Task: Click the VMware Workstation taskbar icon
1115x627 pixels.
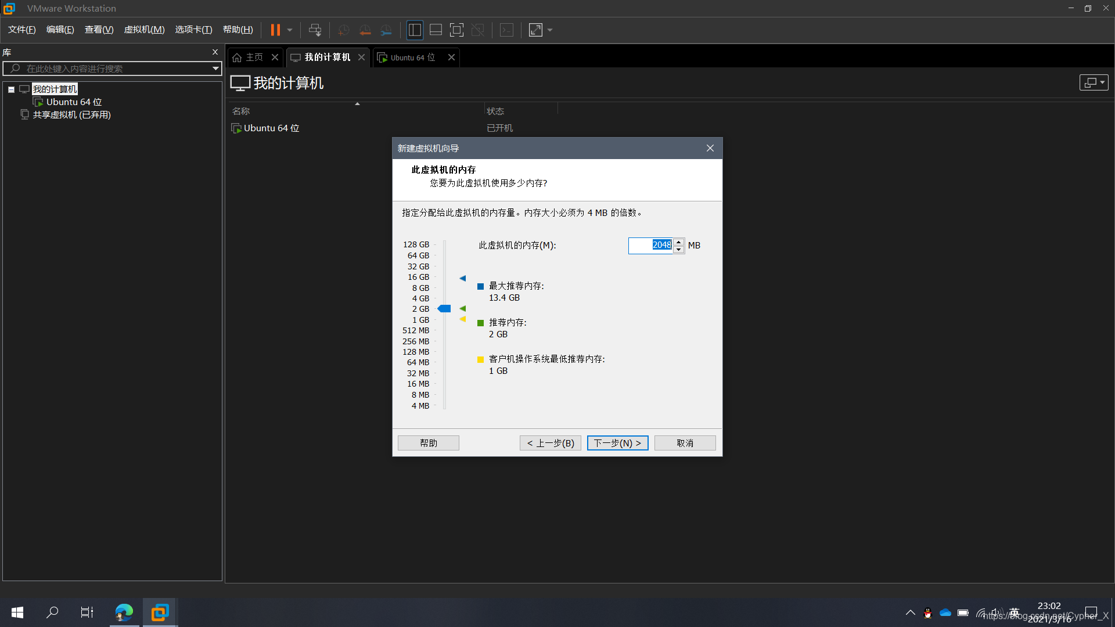Action: 160,612
